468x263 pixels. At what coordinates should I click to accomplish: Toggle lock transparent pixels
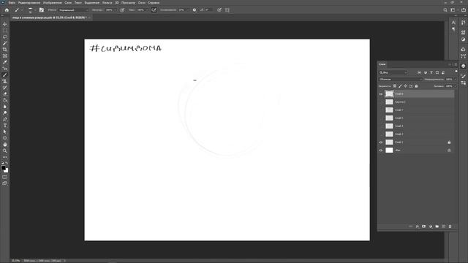pyautogui.click(x=395, y=86)
